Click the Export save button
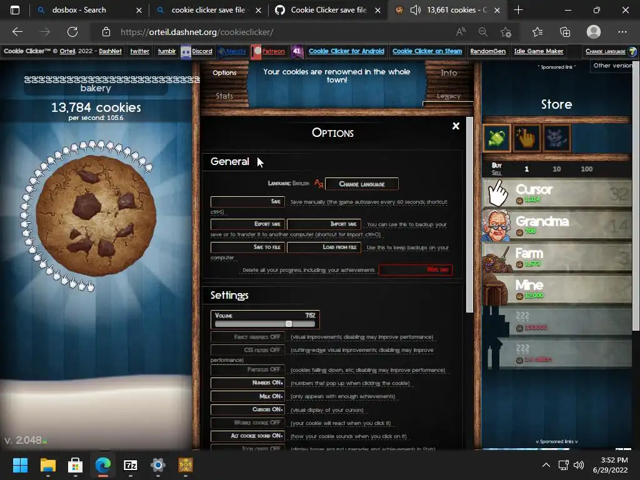 247,224
